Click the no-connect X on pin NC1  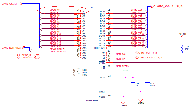[x=74, y=72]
